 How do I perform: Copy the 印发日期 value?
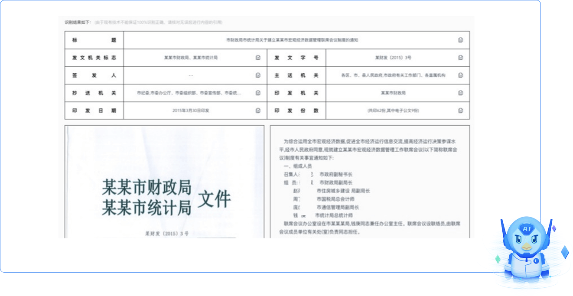258,111
